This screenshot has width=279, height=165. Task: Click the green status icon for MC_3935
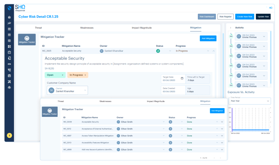[158, 51]
